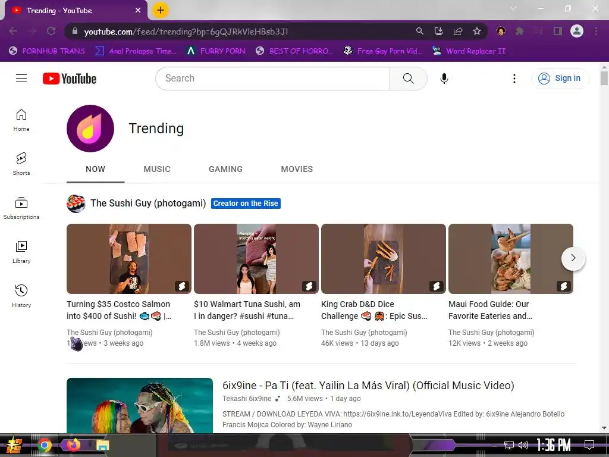
Task: Click the search magnifier button
Action: click(408, 79)
